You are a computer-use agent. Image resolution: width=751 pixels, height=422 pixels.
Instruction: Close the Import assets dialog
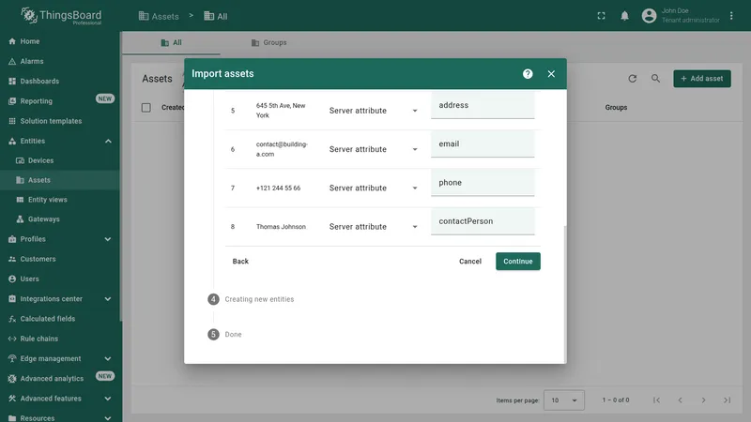point(551,74)
